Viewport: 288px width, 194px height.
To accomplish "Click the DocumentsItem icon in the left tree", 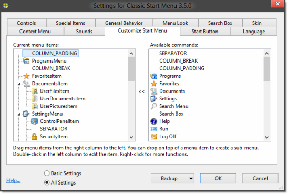I will pyautogui.click(x=26, y=84).
